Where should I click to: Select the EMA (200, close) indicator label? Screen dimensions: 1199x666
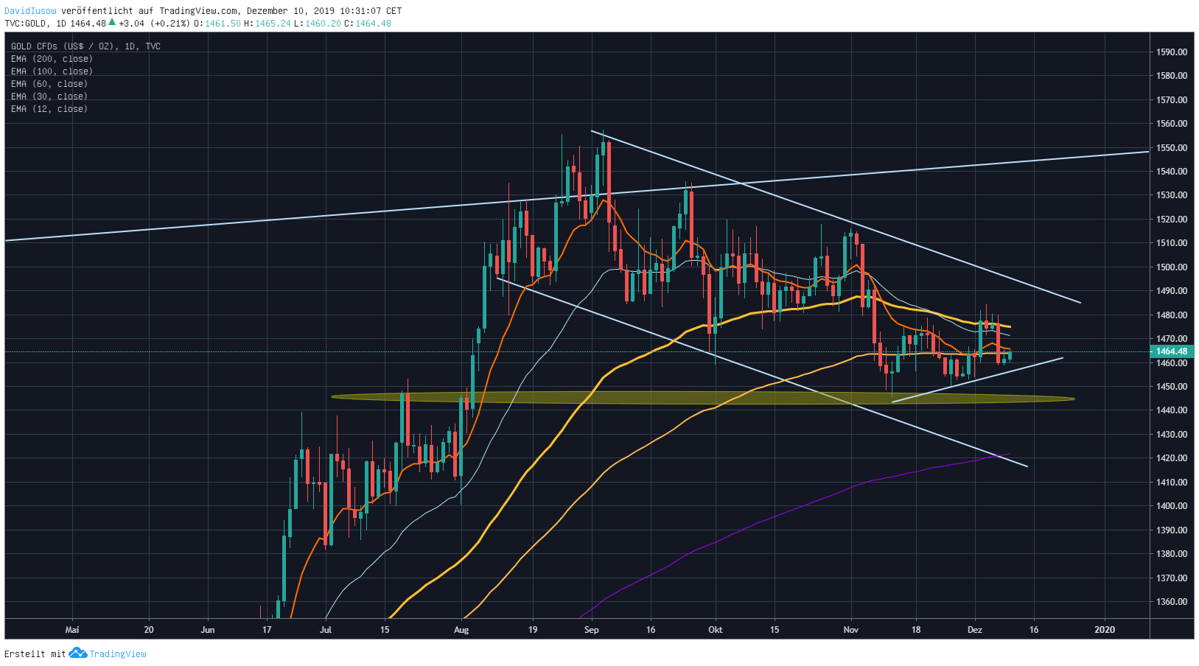52,59
